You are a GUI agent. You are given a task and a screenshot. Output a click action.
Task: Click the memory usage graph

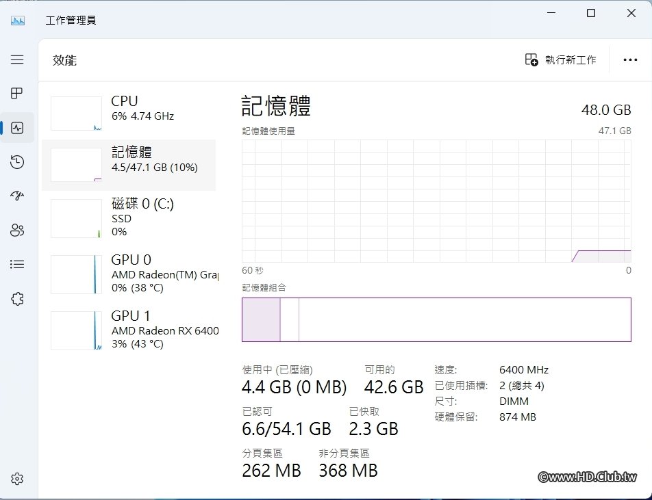click(x=436, y=201)
